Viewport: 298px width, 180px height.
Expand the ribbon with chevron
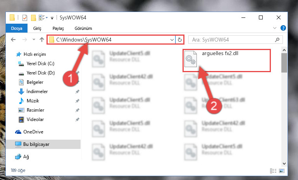(275, 28)
